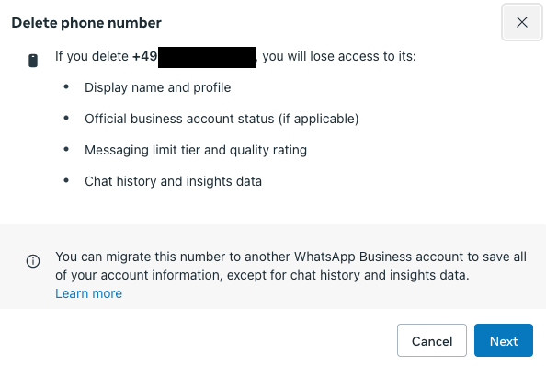Screen dimensions: 546x366
Task: Proceed with the Next button
Action: [x=504, y=340]
